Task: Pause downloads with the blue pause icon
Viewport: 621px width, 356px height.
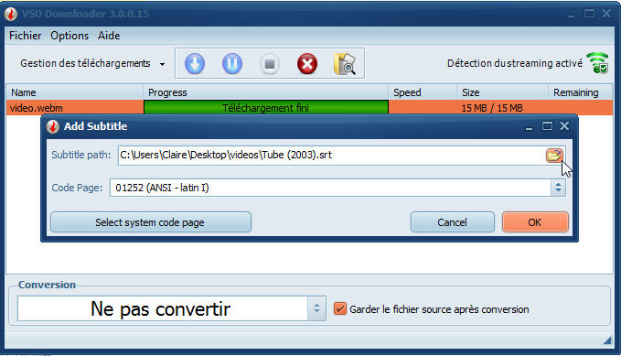Action: coord(232,63)
